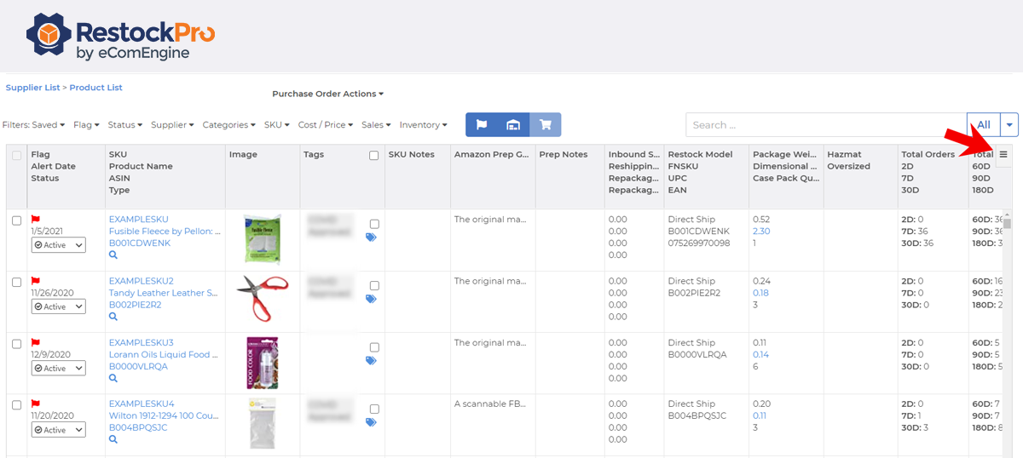Open the Cost / Price filter menu
This screenshot has height=458, width=1023.
coord(325,125)
